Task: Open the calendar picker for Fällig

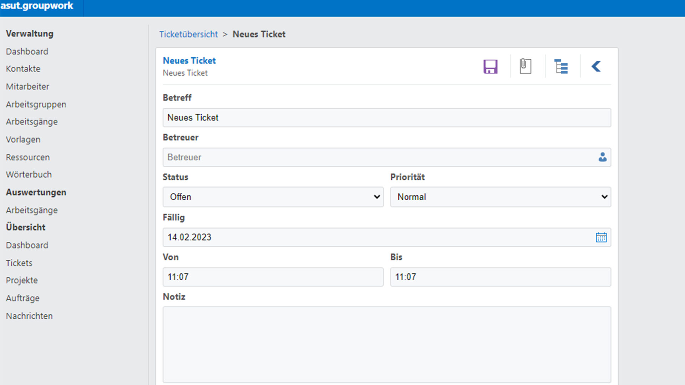Action: click(601, 237)
